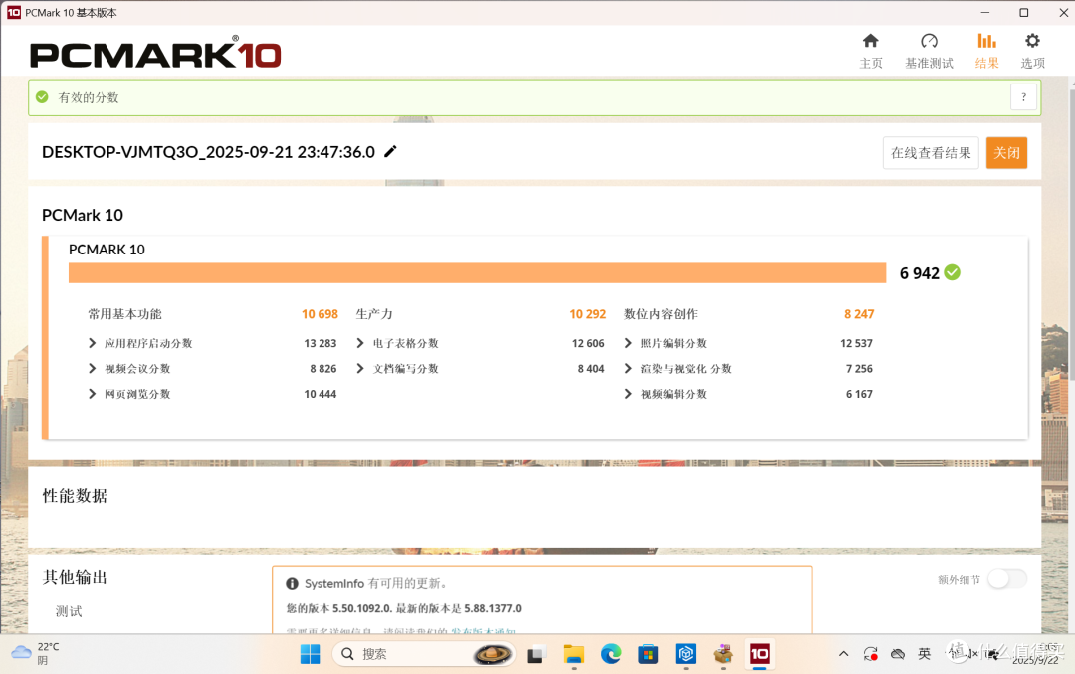Screen dimensions: 1075x674
Task: Click the green check icon beside 有效的分数
Action: 42,97
